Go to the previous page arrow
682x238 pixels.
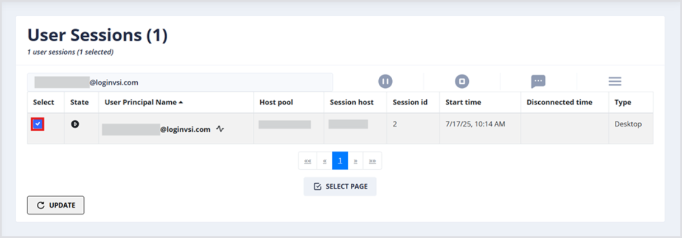click(324, 161)
